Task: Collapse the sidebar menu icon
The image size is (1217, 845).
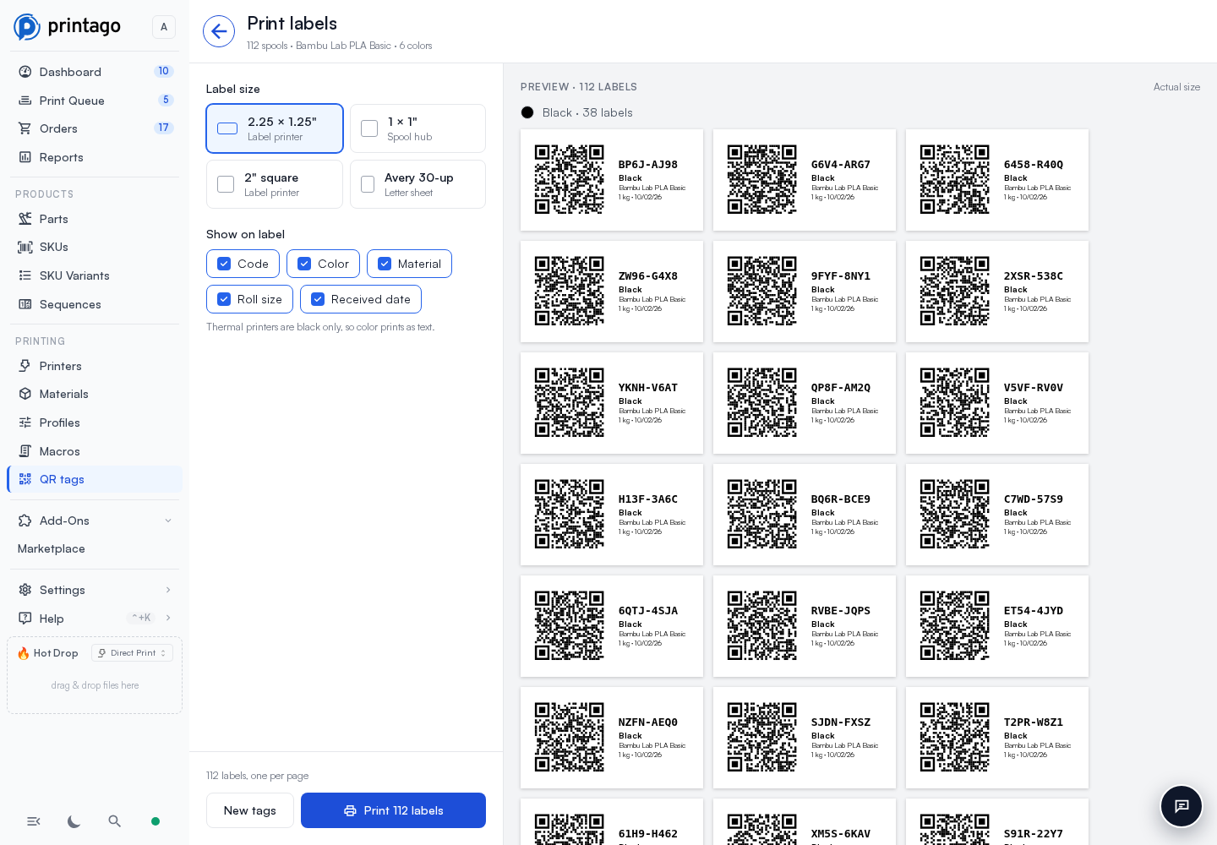Action: (34, 821)
